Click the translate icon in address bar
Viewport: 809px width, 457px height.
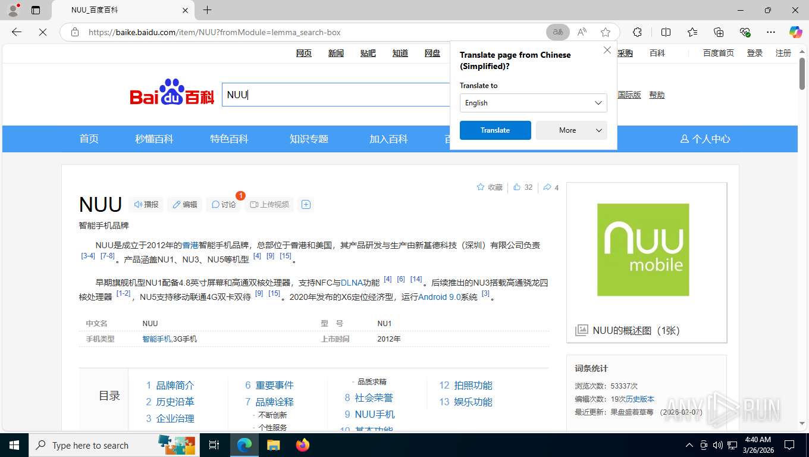pos(558,32)
